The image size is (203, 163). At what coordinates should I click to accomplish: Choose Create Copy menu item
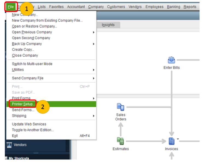pos(23,50)
